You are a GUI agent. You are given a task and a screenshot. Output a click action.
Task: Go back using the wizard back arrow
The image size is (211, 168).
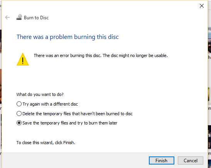7,17
